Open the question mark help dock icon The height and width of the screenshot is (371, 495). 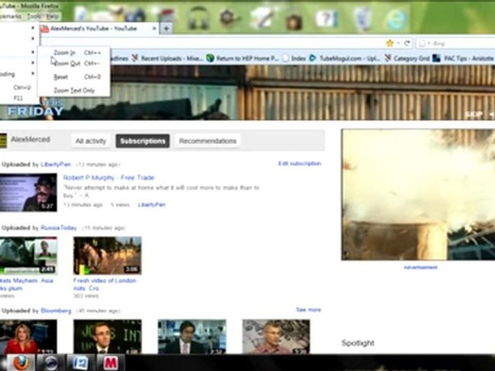click(x=326, y=18)
